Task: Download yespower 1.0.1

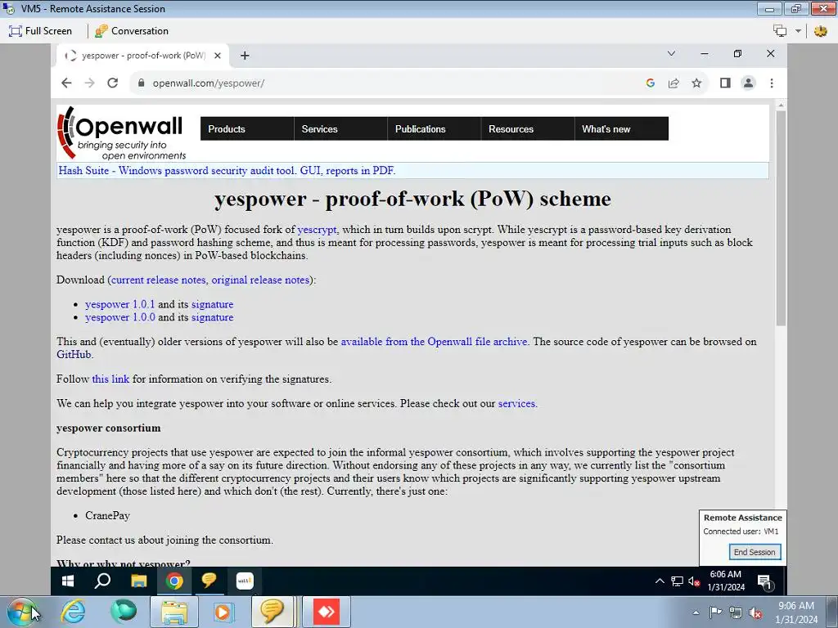Action: 119,304
